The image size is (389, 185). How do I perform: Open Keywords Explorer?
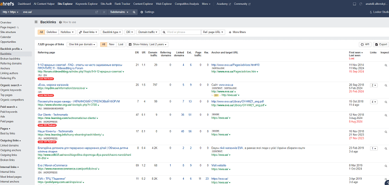point(87,4)
